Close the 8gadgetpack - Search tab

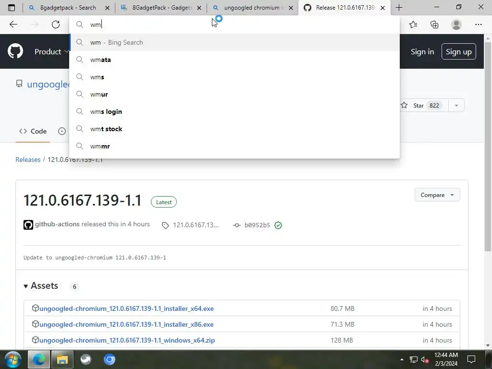(x=107, y=8)
